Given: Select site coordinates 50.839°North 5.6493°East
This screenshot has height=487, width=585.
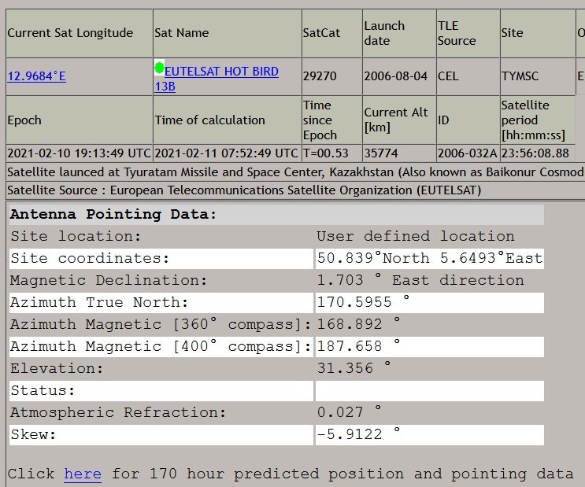Looking at the screenshot, I should pyautogui.click(x=429, y=258).
